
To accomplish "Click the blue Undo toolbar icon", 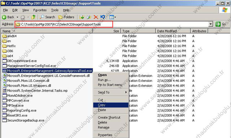I will point(103,17).
